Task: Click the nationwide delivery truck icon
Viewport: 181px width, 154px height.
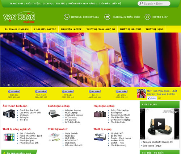Action: [x=107, y=17]
